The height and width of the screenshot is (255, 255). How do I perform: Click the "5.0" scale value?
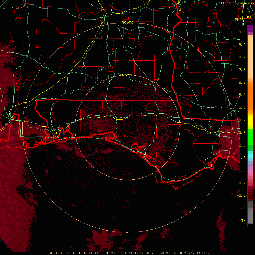pos(242,107)
